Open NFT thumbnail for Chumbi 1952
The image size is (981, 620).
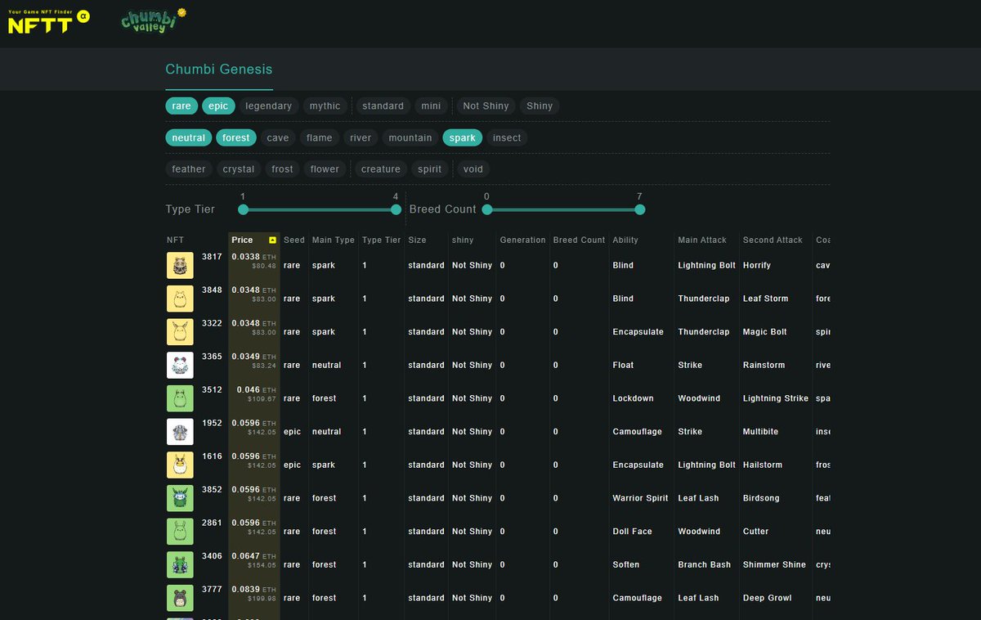click(x=180, y=431)
